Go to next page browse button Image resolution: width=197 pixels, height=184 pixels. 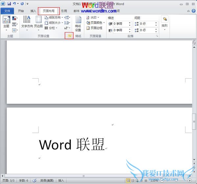[194, 172]
